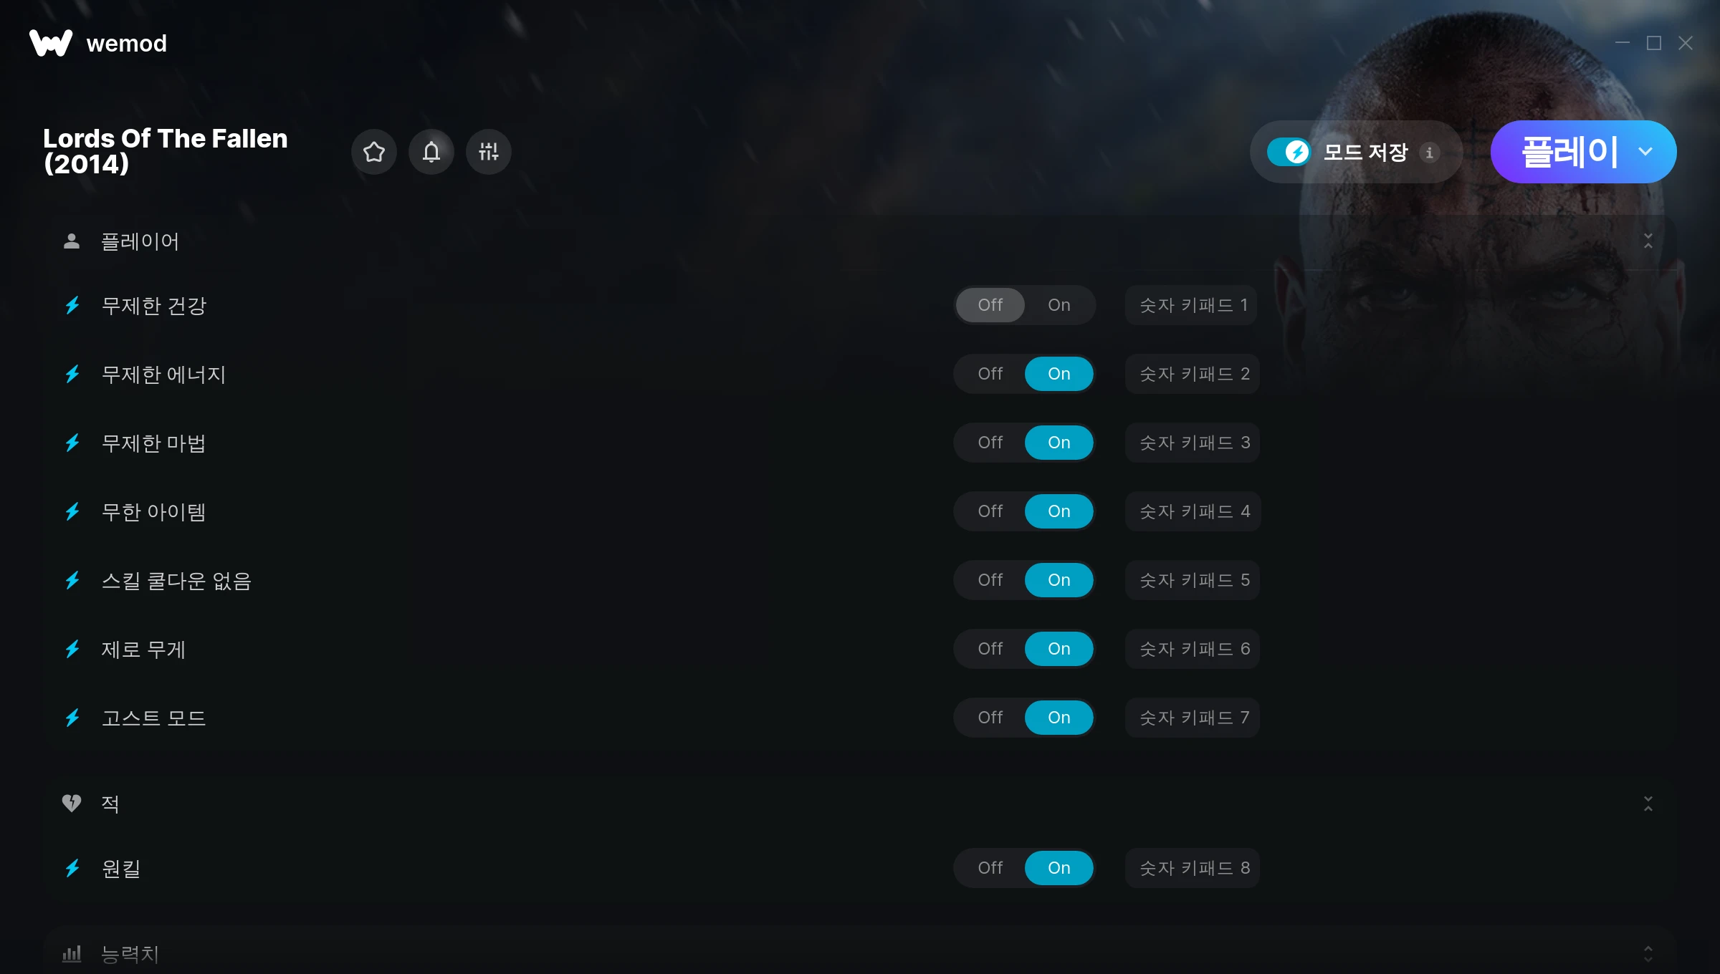This screenshot has height=974, width=1720.
Task: Click the favorite star icon
Action: point(374,152)
